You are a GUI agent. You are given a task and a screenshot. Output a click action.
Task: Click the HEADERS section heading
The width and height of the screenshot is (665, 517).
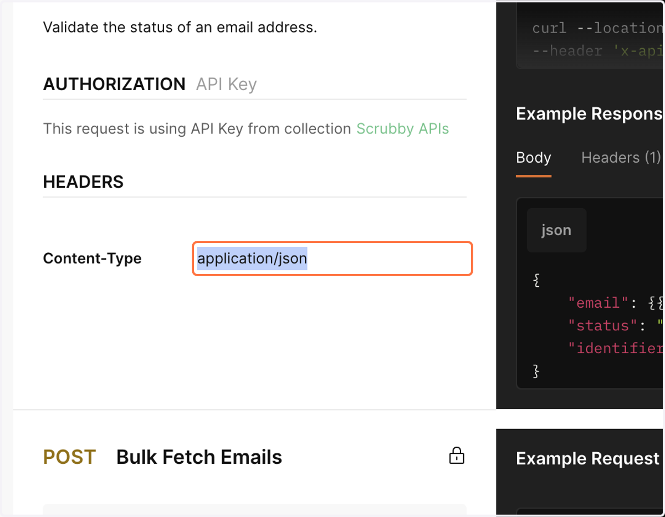pyautogui.click(x=83, y=182)
